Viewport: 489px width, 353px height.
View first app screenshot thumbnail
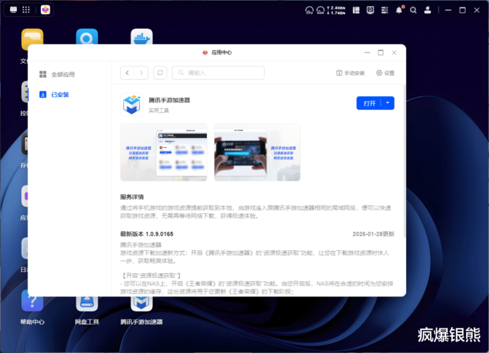point(164,152)
